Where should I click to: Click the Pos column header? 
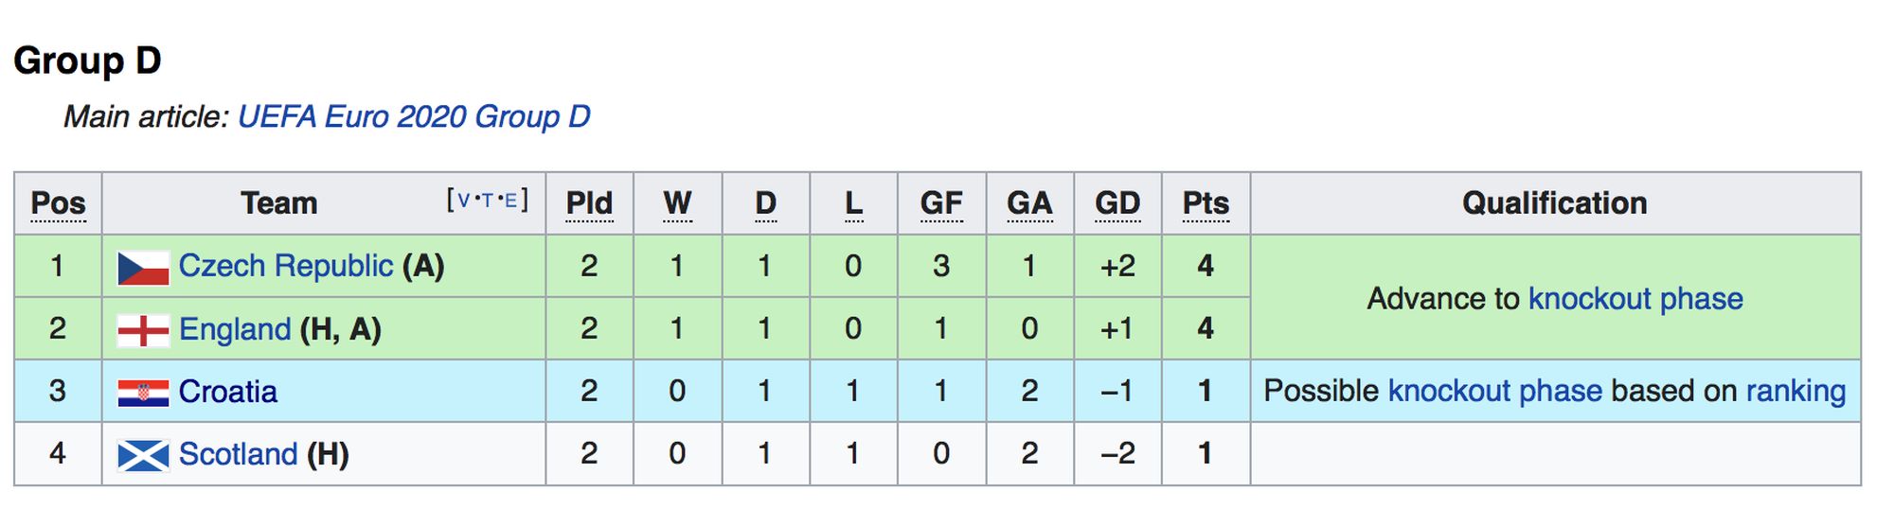58,203
